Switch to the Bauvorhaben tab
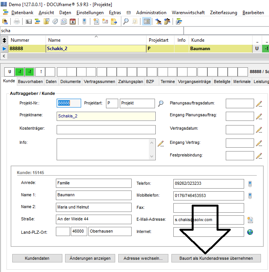 30,81
